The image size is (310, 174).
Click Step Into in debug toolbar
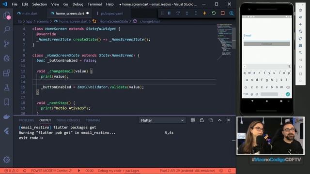(x=187, y=13)
